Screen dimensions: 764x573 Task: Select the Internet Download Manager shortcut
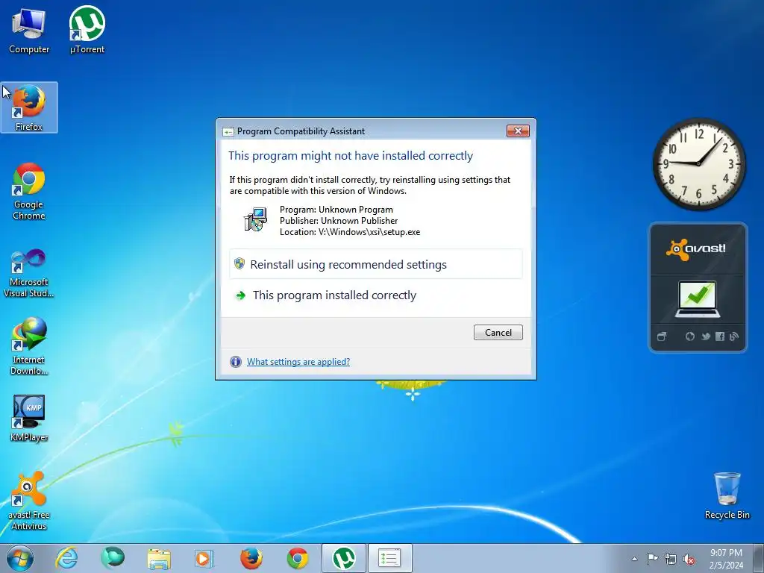click(x=29, y=346)
